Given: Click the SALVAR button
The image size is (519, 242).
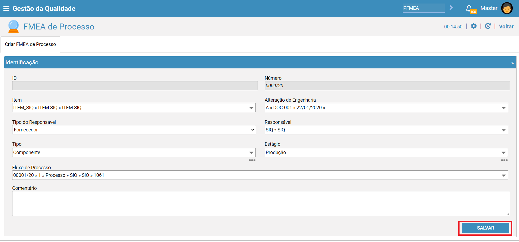Looking at the screenshot, I should tap(485, 228).
